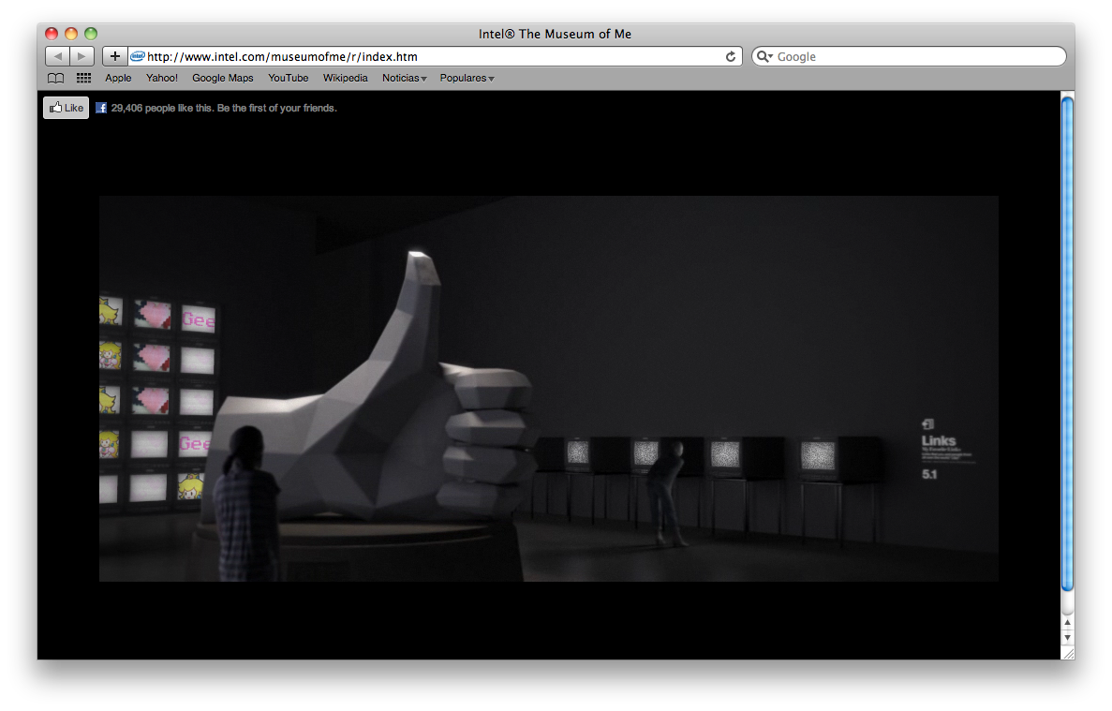Screen dimensions: 1112x711
Task: Click the URL address field
Action: (x=431, y=56)
